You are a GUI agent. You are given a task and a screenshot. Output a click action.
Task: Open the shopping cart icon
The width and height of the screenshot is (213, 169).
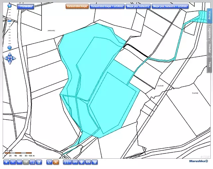click(95, 162)
